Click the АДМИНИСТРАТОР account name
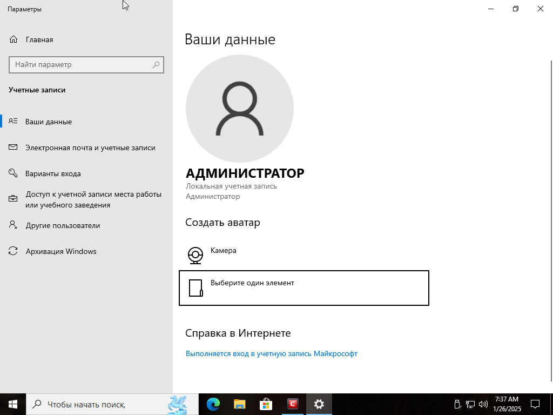553x415 pixels. coord(245,173)
